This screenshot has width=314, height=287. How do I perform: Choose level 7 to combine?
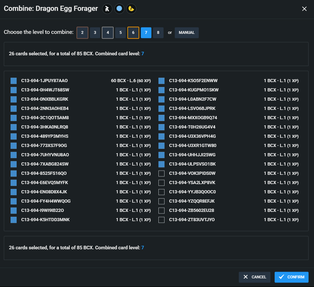[146, 33]
